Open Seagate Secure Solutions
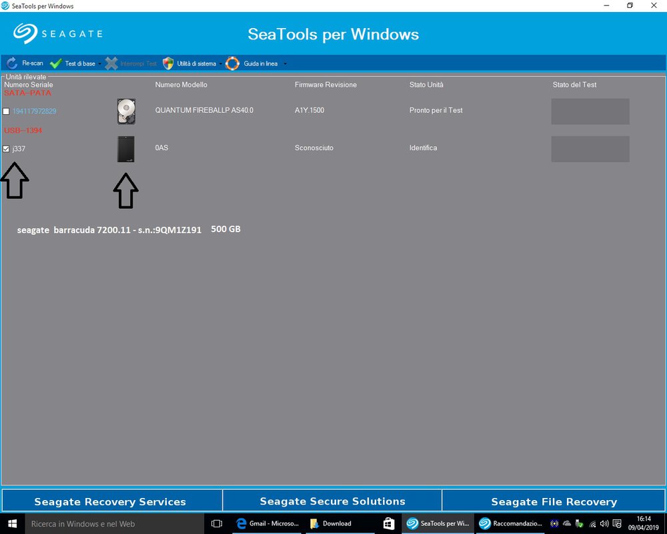Image resolution: width=667 pixels, height=534 pixels. [x=332, y=501]
